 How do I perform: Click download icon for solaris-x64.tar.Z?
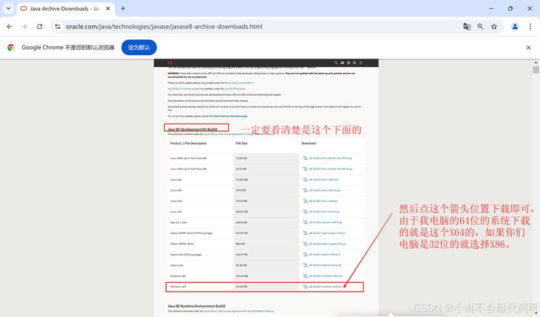pos(305,254)
